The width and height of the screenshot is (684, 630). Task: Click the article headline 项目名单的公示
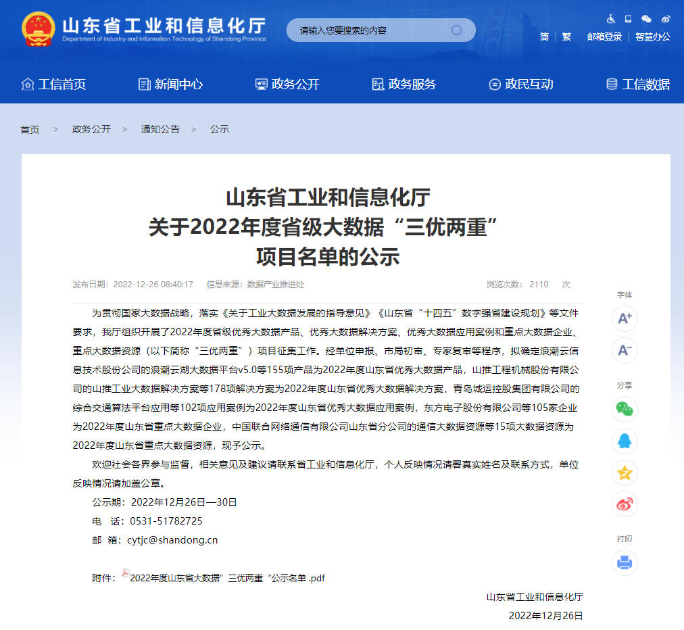click(328, 257)
